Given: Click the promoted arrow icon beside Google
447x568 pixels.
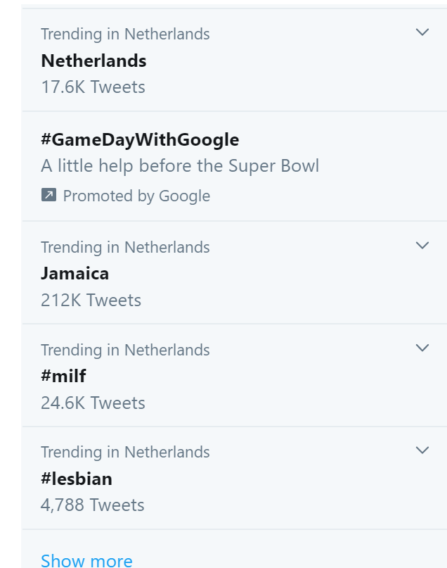Looking at the screenshot, I should 48,195.
